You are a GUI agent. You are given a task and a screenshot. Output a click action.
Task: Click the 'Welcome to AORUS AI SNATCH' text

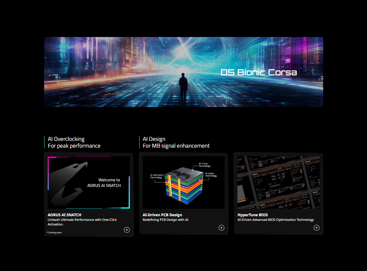pos(104,183)
